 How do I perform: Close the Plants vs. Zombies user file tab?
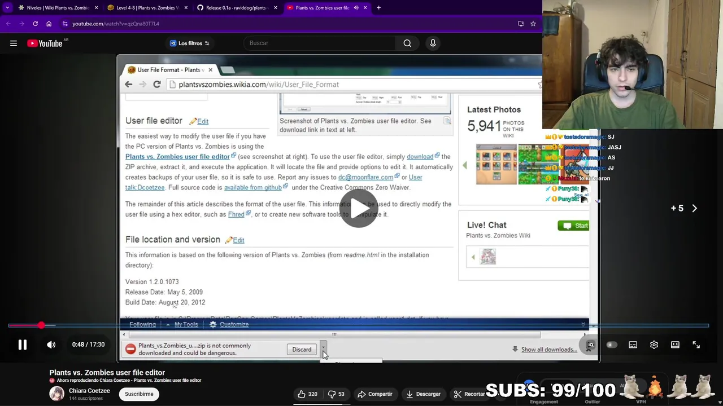pyautogui.click(x=365, y=8)
